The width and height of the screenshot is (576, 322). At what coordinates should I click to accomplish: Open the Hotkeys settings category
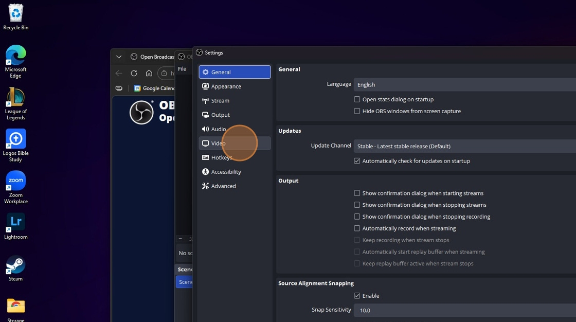coord(235,157)
